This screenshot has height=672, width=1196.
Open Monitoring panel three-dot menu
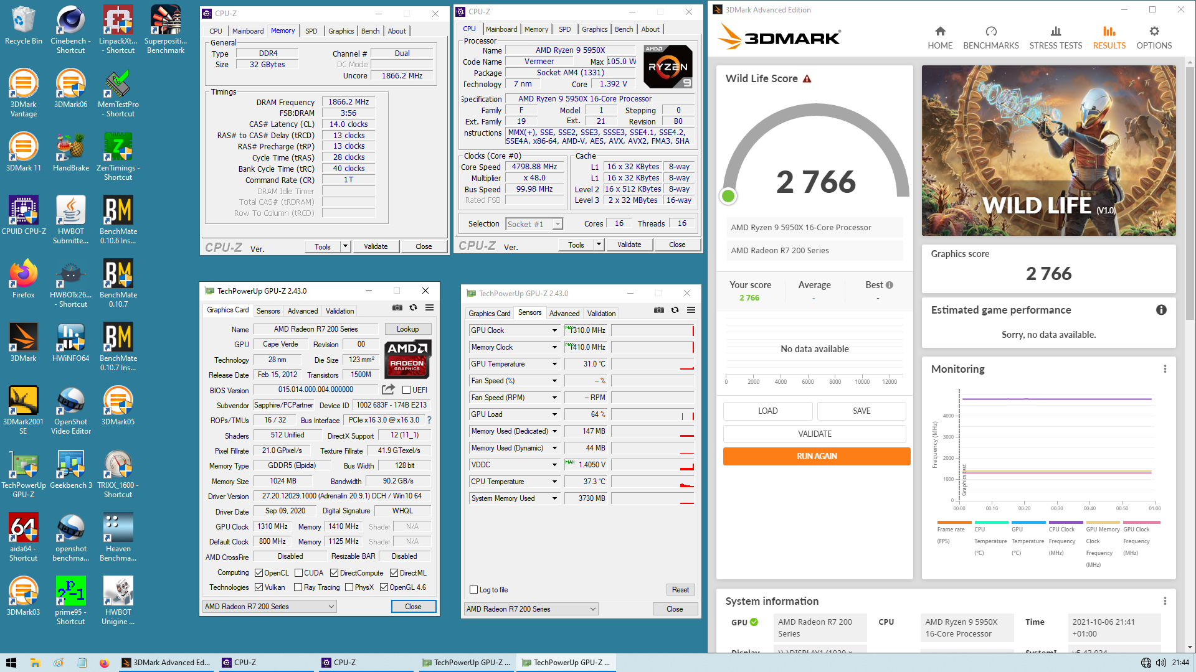click(x=1165, y=369)
